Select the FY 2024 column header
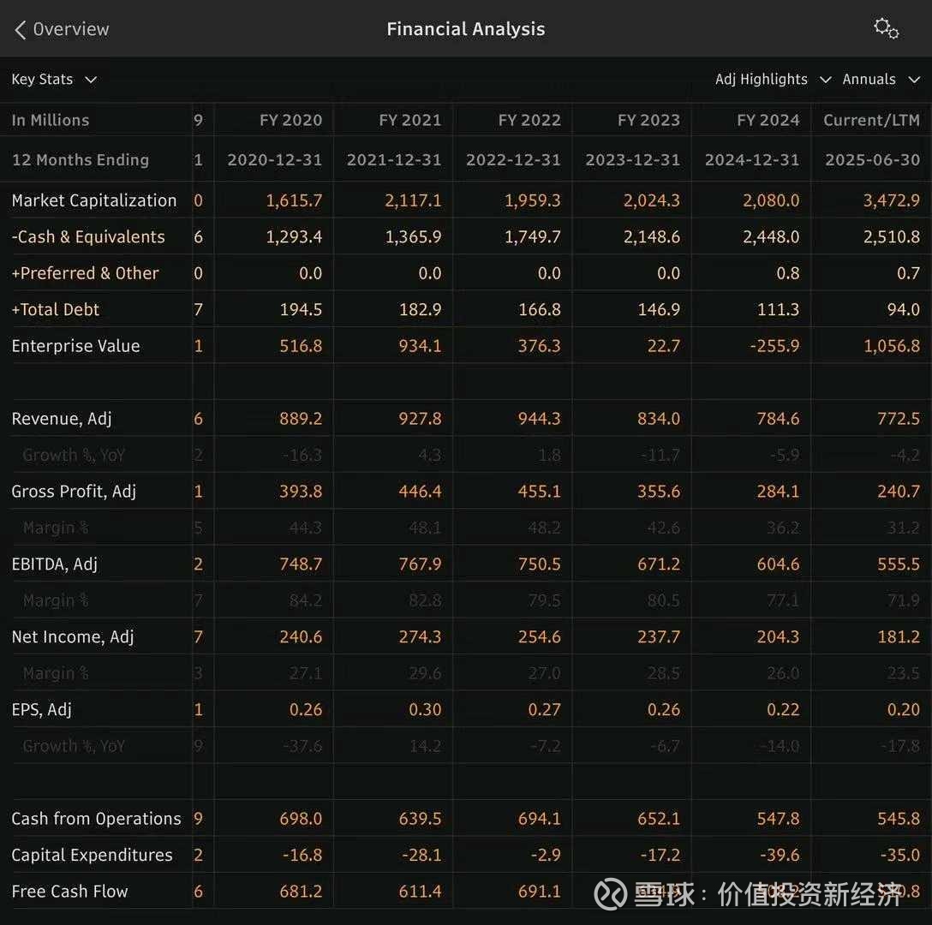The height and width of the screenshot is (925, 932). coord(768,120)
